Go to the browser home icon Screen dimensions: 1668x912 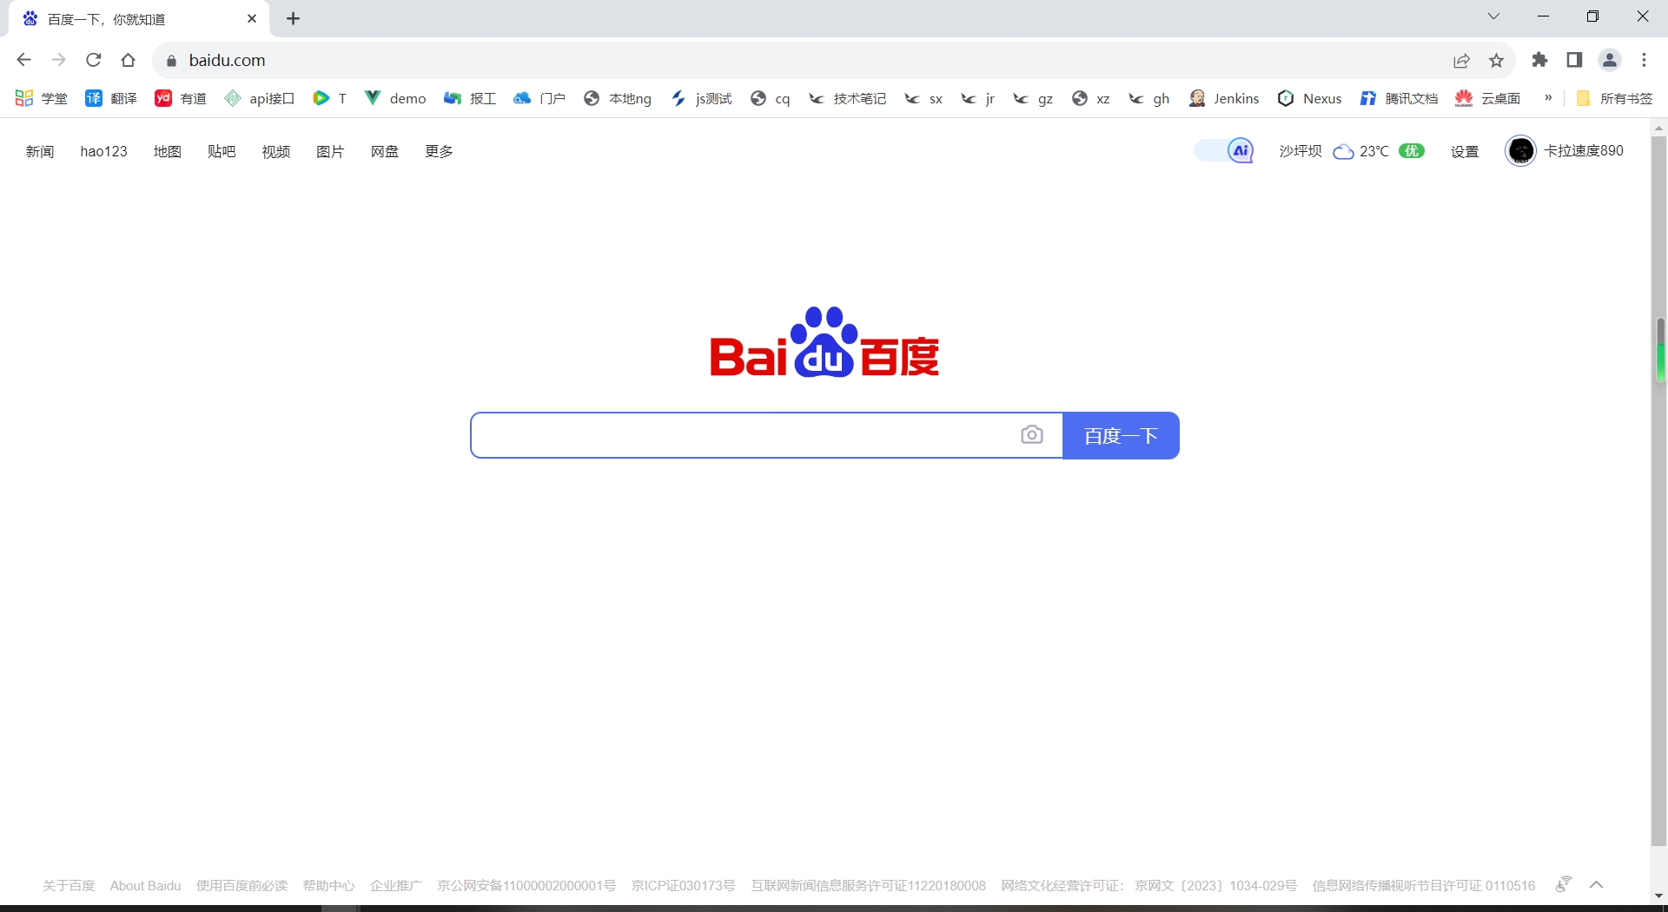(129, 60)
